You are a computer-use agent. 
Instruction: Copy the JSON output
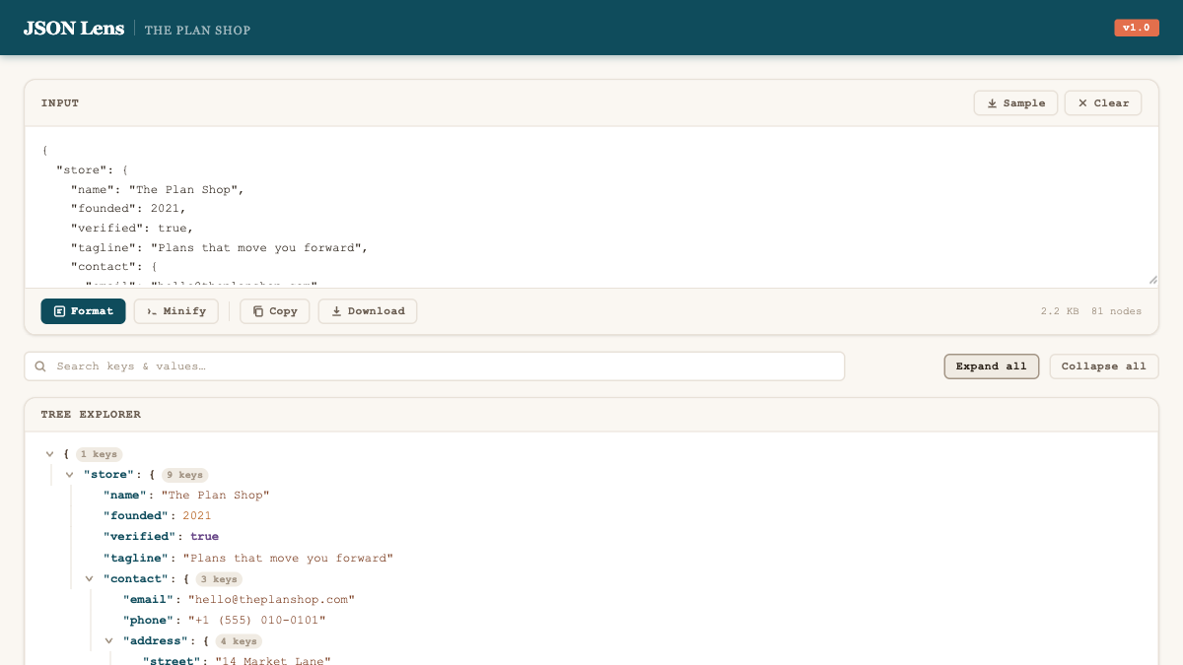[x=275, y=311]
